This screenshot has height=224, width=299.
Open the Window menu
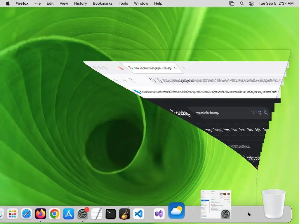point(141,3)
